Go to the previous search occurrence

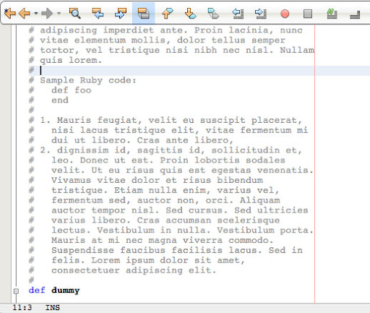point(98,13)
